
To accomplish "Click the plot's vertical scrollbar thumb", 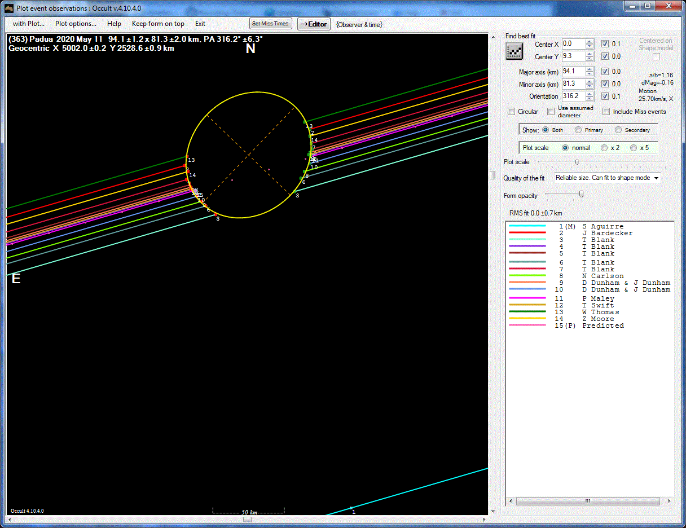I will click(x=492, y=175).
